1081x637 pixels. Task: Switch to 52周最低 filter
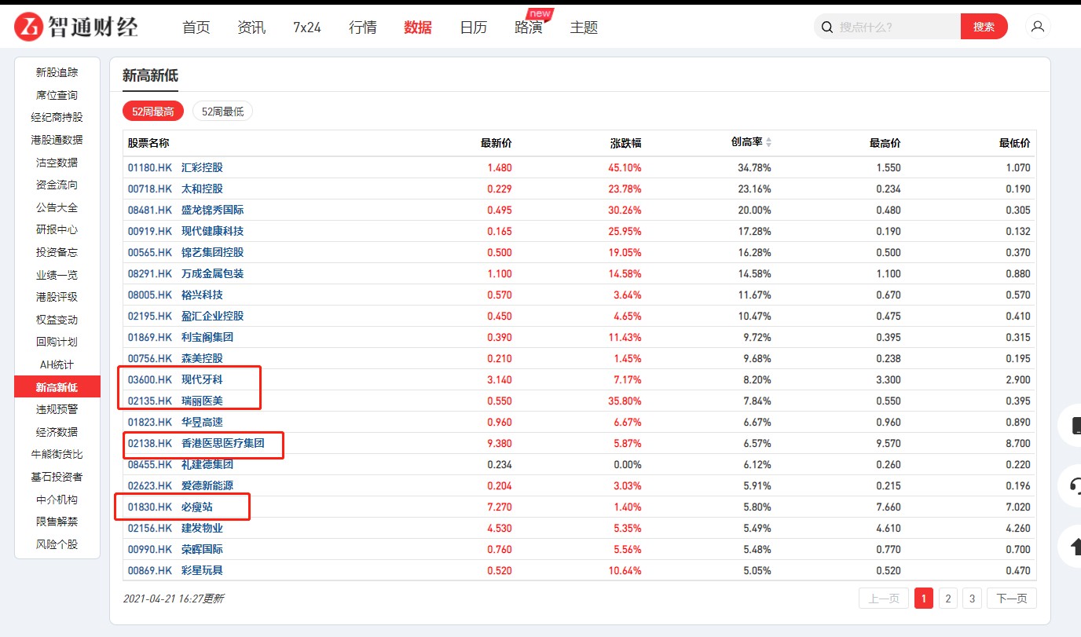click(x=222, y=112)
